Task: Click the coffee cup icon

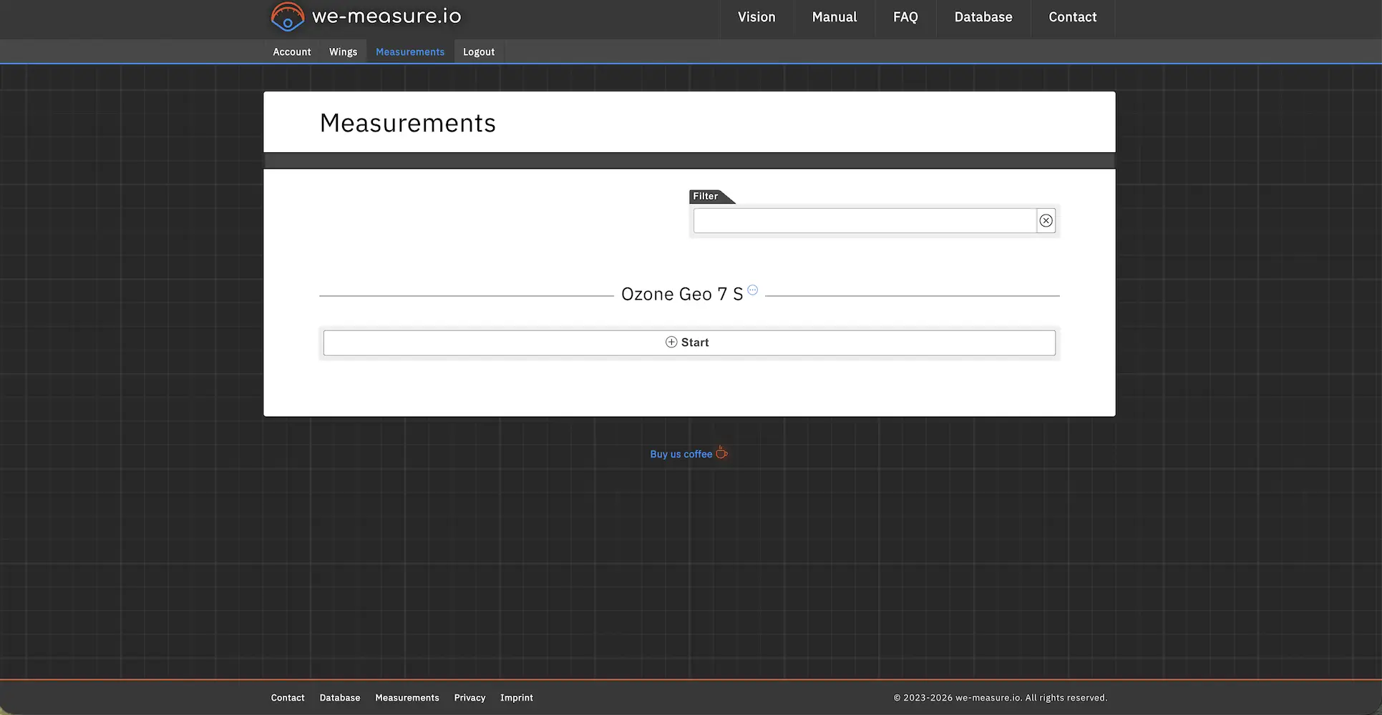Action: click(721, 453)
